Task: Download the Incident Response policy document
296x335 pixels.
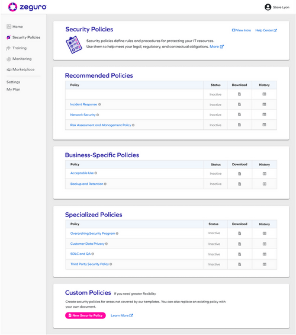Action: pos(240,104)
